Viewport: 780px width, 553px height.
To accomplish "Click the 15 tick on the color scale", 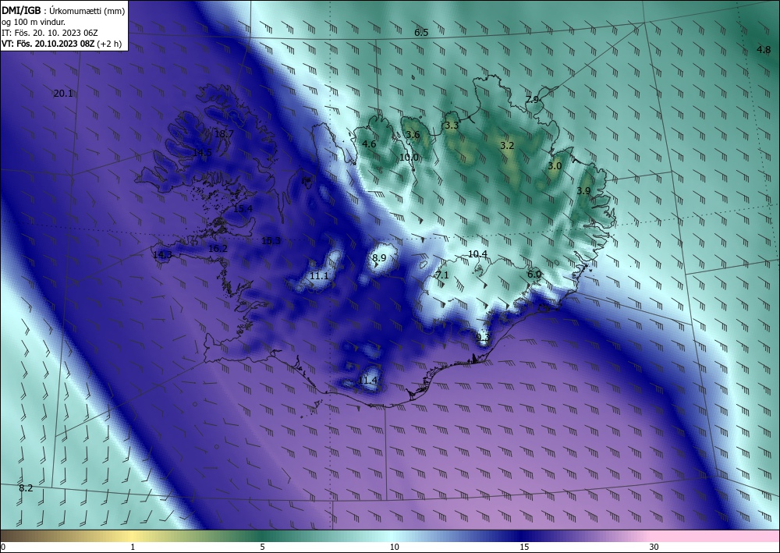I will 524,548.
